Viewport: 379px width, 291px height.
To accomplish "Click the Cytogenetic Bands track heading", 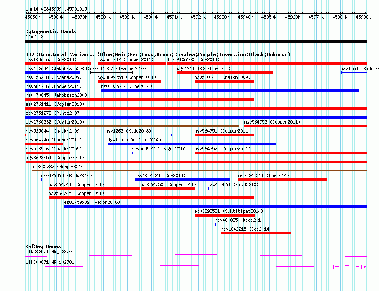I will (x=51, y=31).
